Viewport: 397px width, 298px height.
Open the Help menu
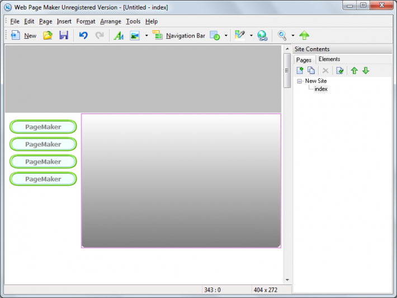(x=152, y=21)
